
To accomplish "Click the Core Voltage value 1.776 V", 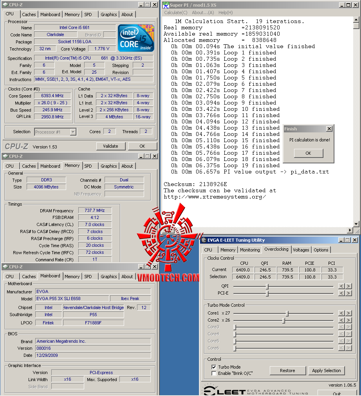I will coord(102,49).
